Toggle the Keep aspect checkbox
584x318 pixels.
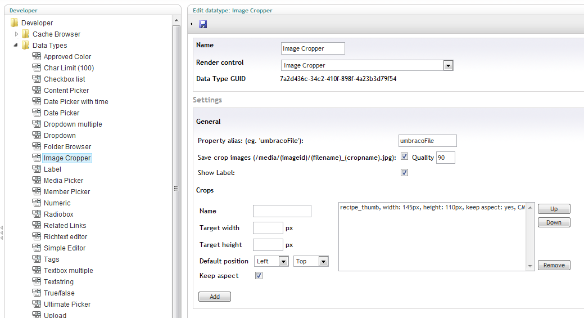click(x=259, y=275)
